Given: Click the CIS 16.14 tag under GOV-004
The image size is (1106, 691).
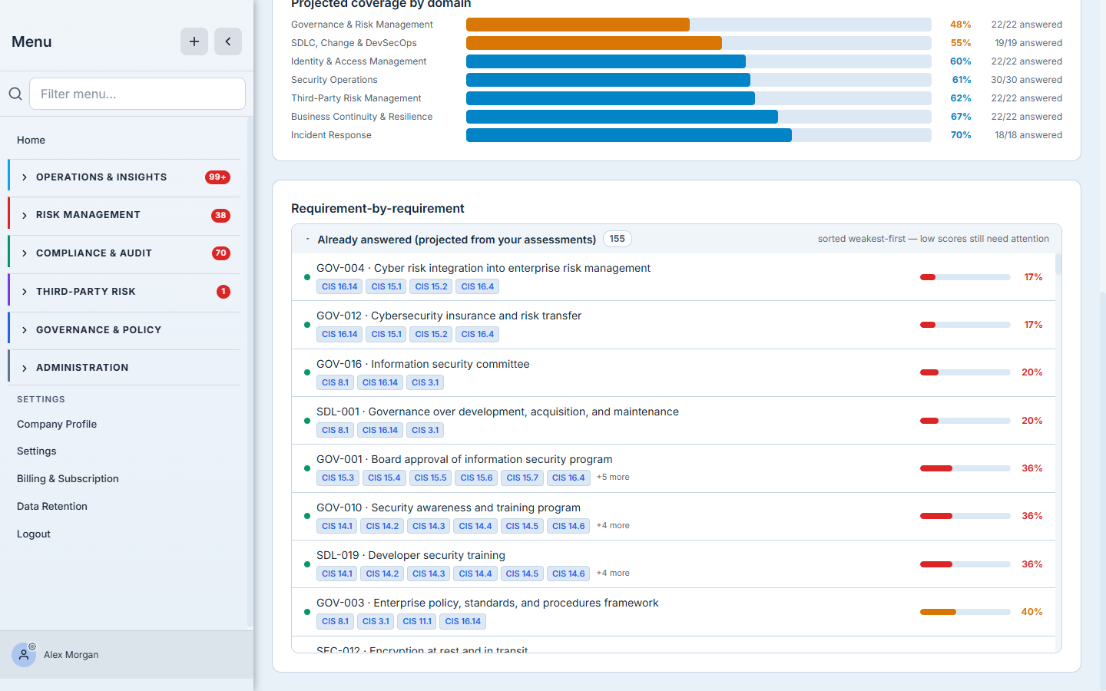Looking at the screenshot, I should (x=339, y=286).
